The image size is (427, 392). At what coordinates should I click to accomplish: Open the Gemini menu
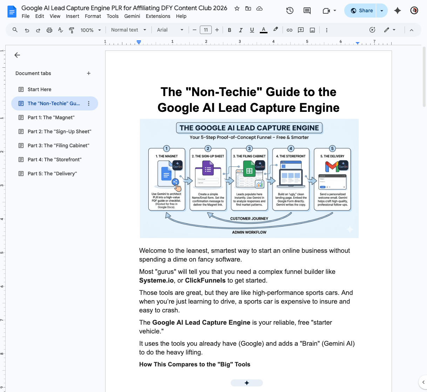(132, 16)
